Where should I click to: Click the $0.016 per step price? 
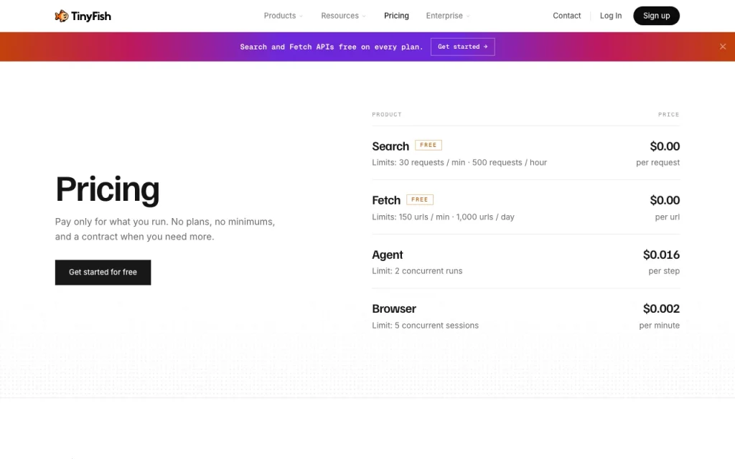click(661, 255)
